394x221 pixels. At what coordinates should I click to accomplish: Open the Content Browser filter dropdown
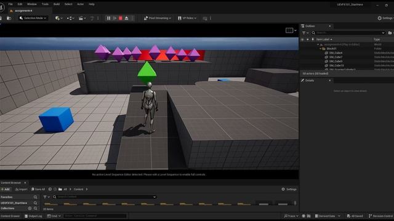(47, 197)
